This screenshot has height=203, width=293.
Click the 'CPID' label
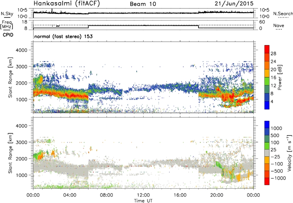[x=8, y=35]
